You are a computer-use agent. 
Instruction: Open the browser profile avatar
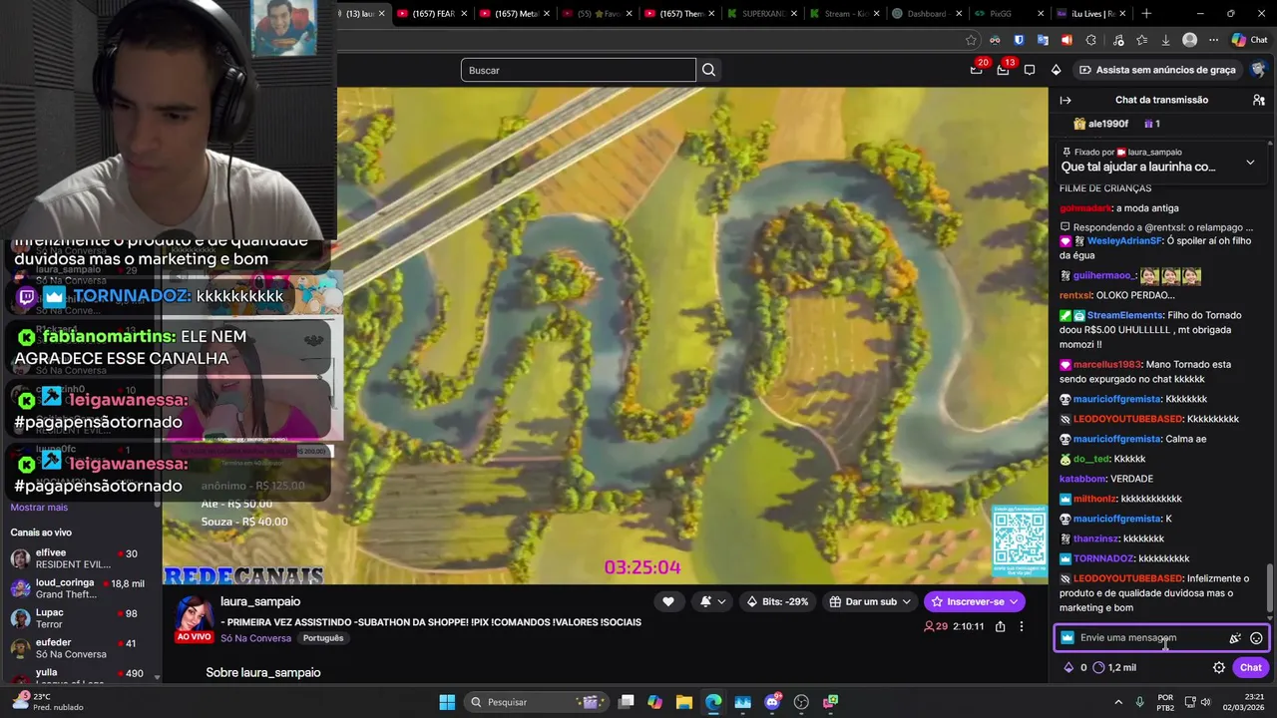pyautogui.click(x=1189, y=40)
